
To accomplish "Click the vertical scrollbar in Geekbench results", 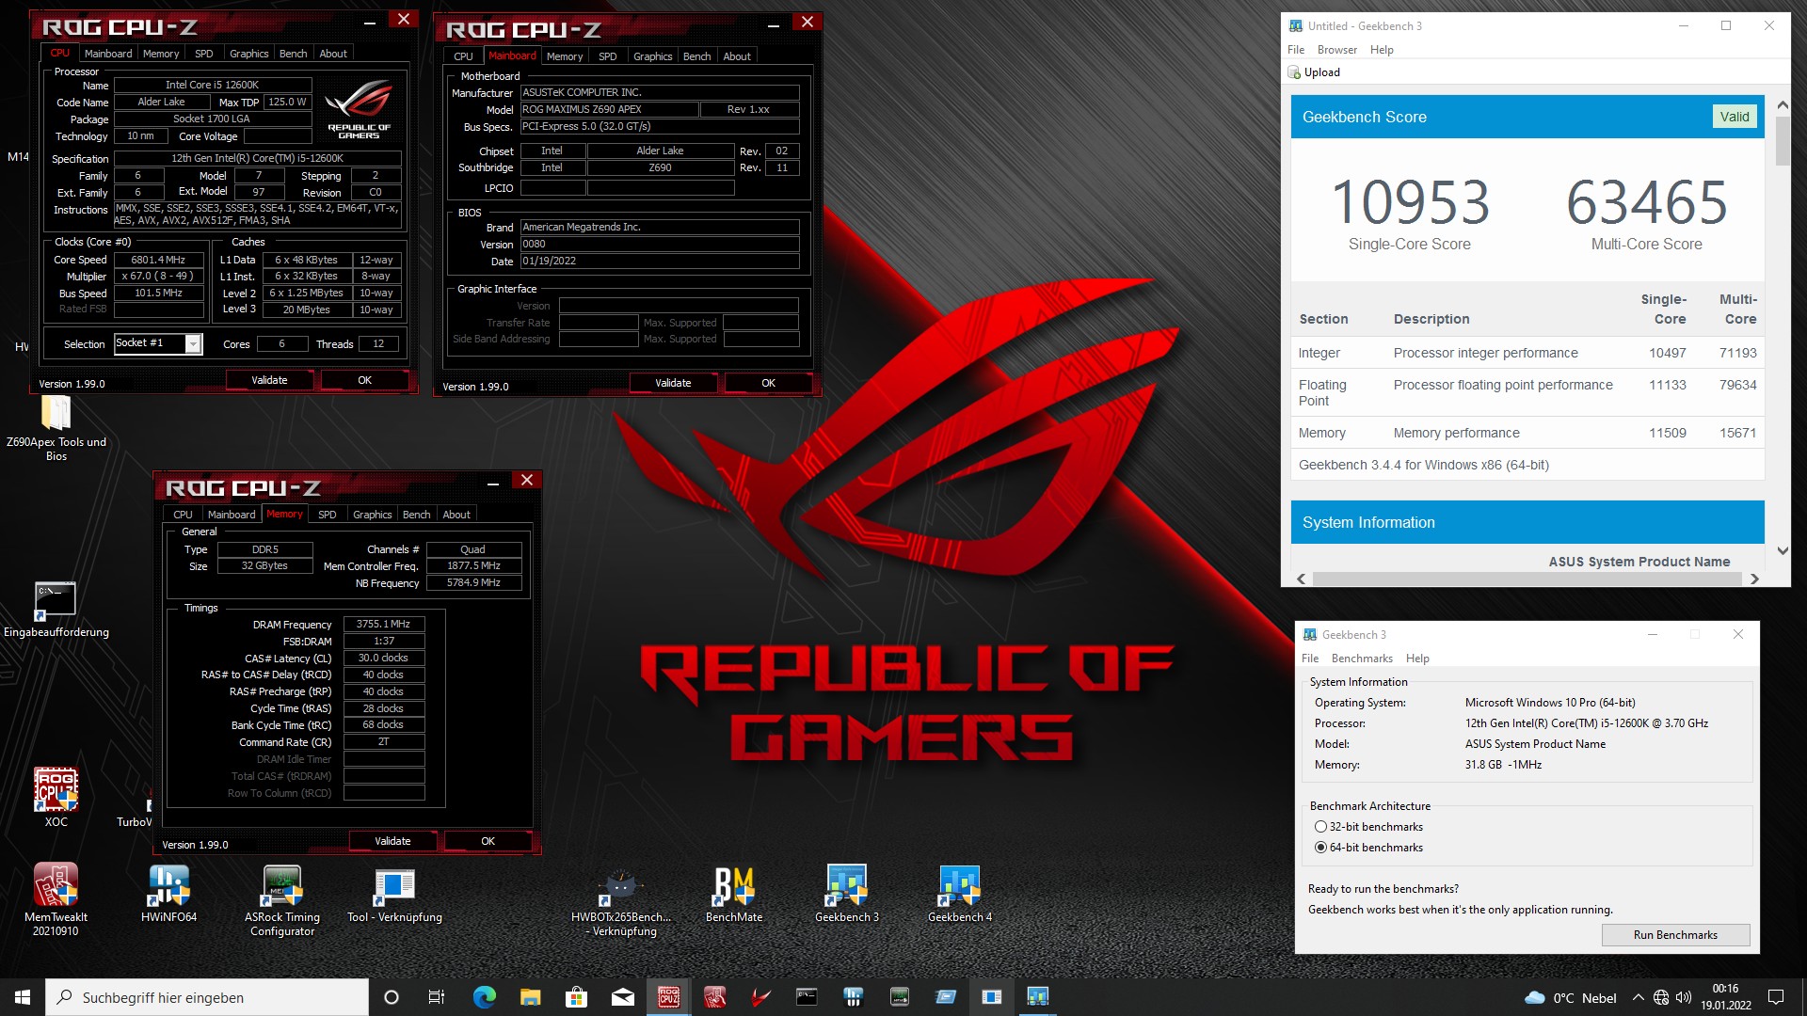I will coord(1783,141).
